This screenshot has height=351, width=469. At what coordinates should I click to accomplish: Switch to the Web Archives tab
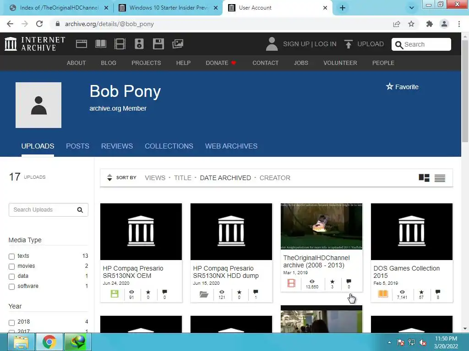pos(231,146)
